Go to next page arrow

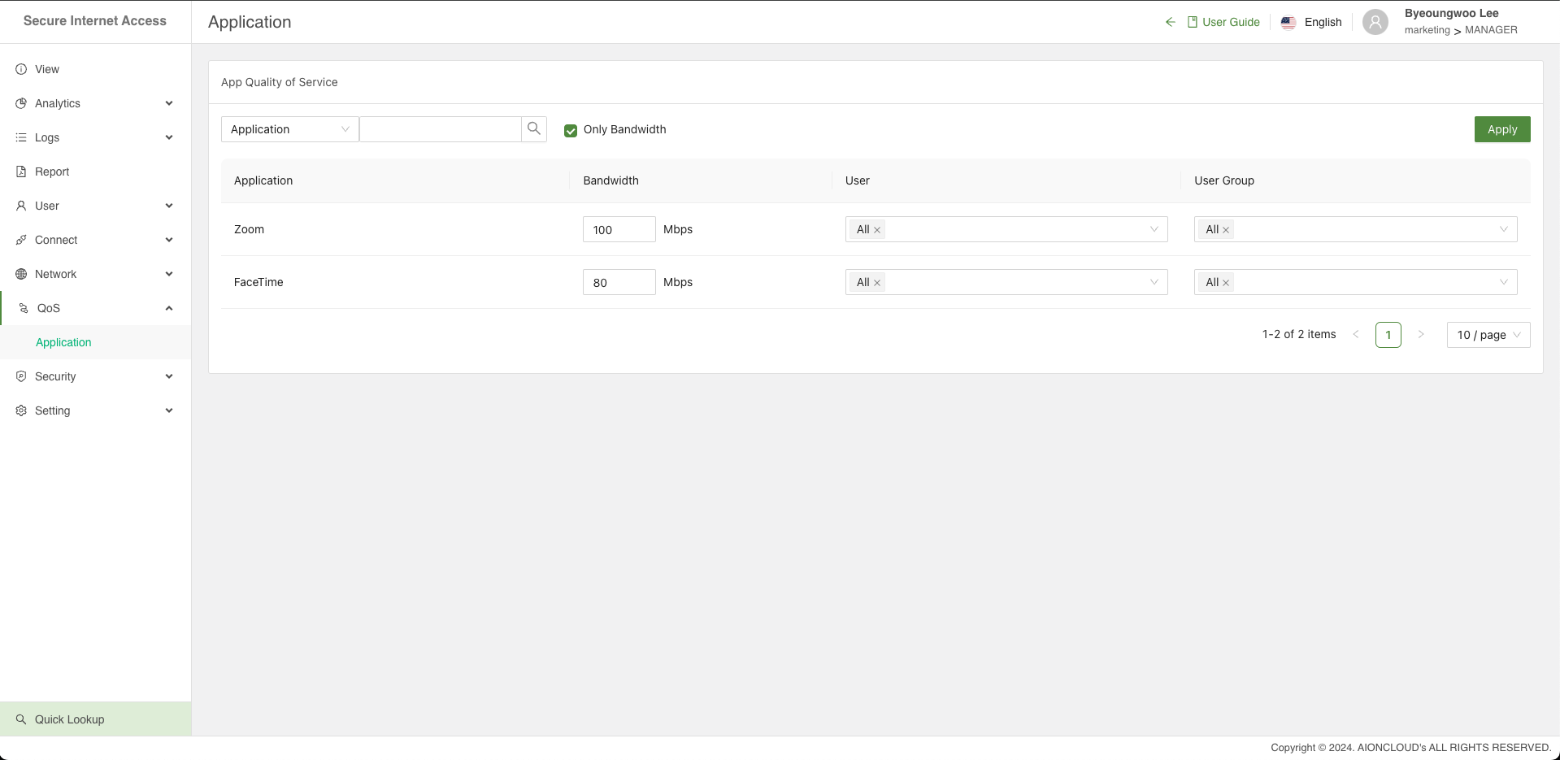click(x=1421, y=335)
